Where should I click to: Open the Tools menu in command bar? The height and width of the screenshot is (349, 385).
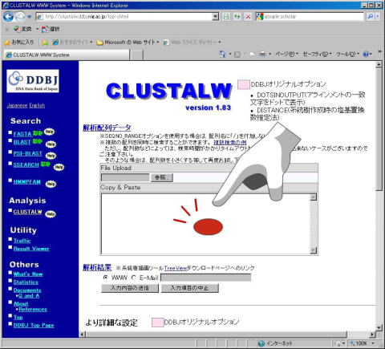coord(347,54)
